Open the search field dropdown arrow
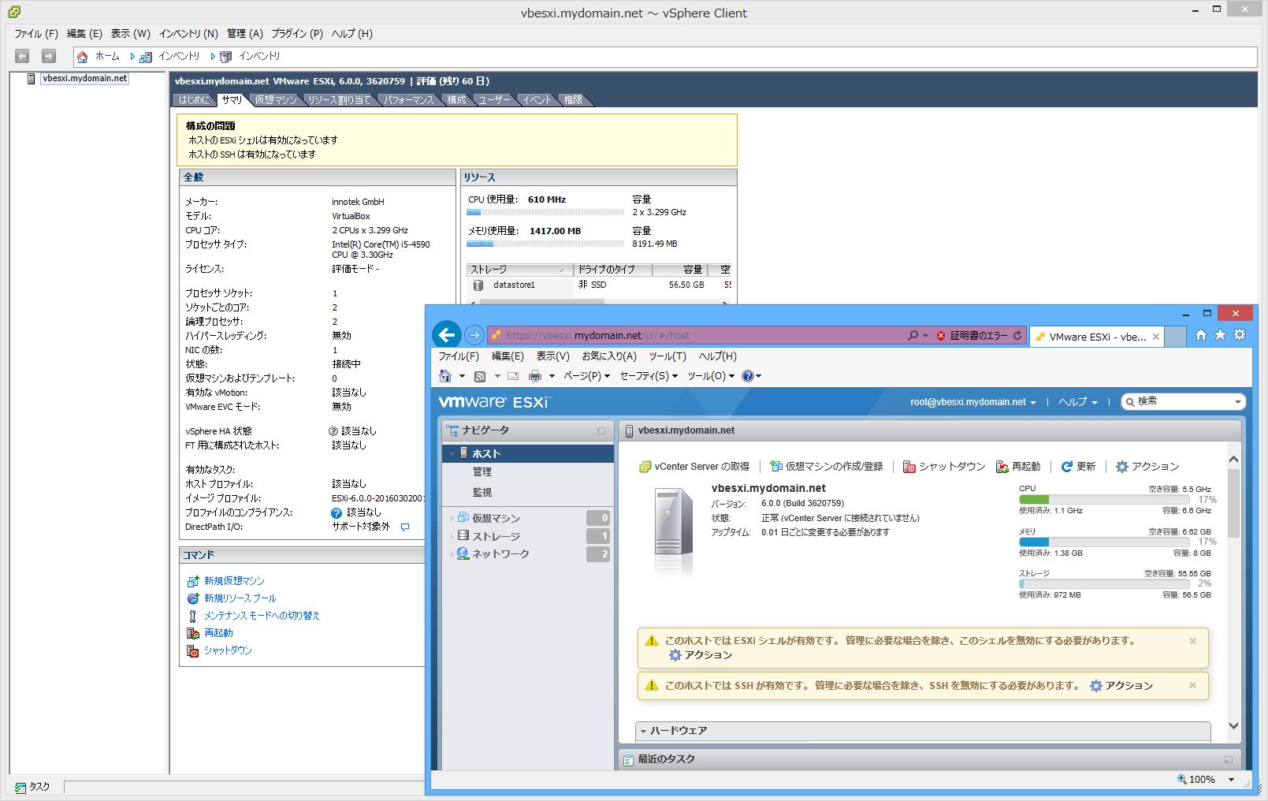The height and width of the screenshot is (801, 1268). pos(1237,402)
